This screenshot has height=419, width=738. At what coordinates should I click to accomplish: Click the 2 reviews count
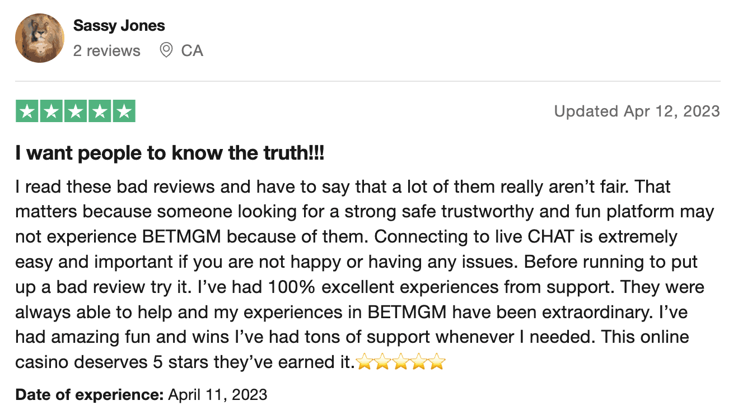[x=107, y=51]
